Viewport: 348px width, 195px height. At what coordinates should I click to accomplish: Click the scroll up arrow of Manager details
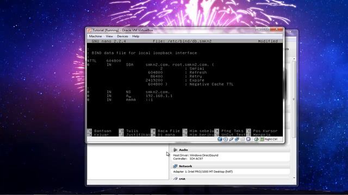294,58
